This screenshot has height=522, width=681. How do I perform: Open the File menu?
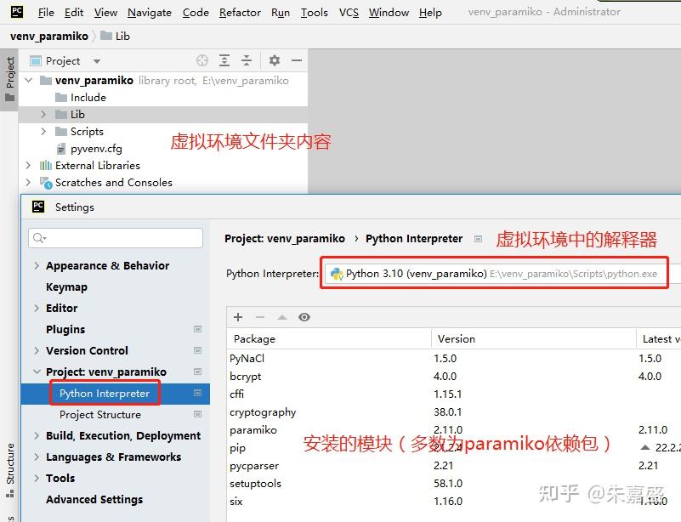(x=46, y=13)
